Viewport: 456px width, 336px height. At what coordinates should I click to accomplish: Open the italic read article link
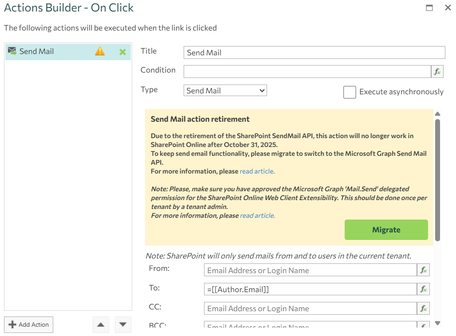pyautogui.click(x=257, y=216)
